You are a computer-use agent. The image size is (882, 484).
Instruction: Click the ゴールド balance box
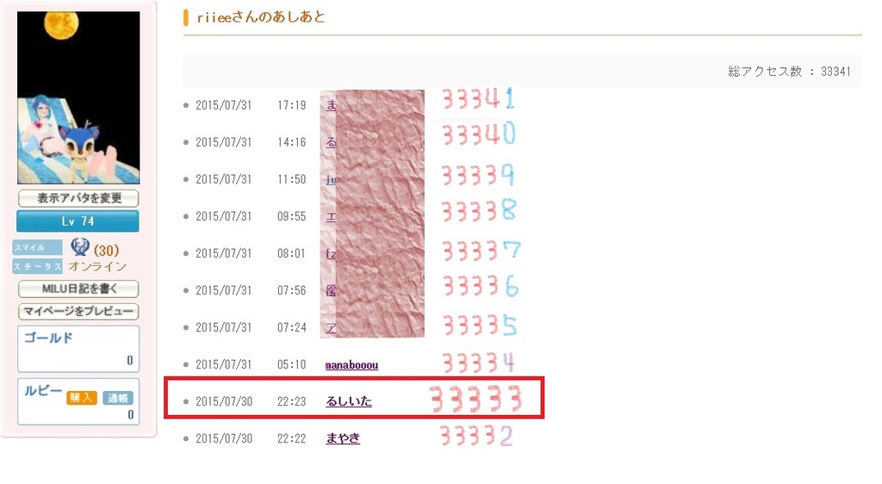(x=78, y=349)
